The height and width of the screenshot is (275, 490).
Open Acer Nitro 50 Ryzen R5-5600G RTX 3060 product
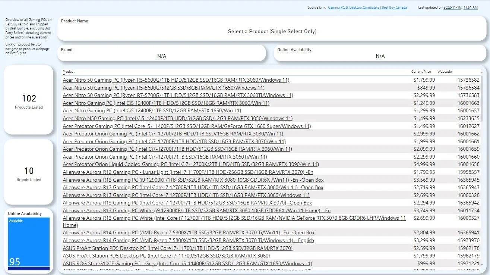pos(176,80)
